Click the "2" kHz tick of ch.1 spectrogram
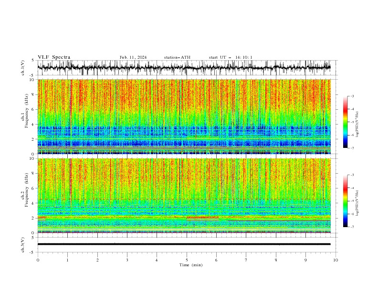 33,139
